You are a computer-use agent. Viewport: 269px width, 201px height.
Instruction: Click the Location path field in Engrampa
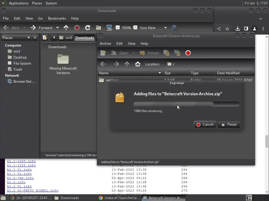[209, 64]
